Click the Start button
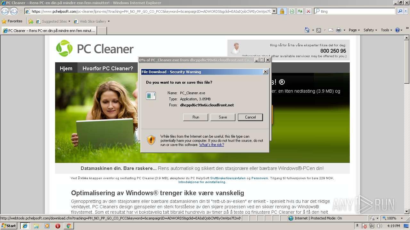The image size is (410, 230). click(x=9, y=226)
